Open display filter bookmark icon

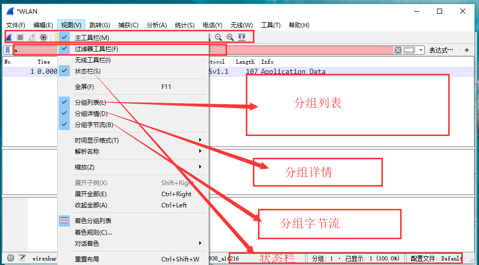pyautogui.click(x=8, y=50)
